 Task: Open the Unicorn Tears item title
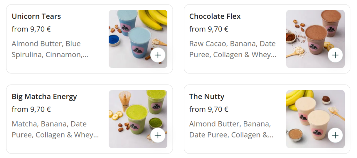(x=36, y=16)
